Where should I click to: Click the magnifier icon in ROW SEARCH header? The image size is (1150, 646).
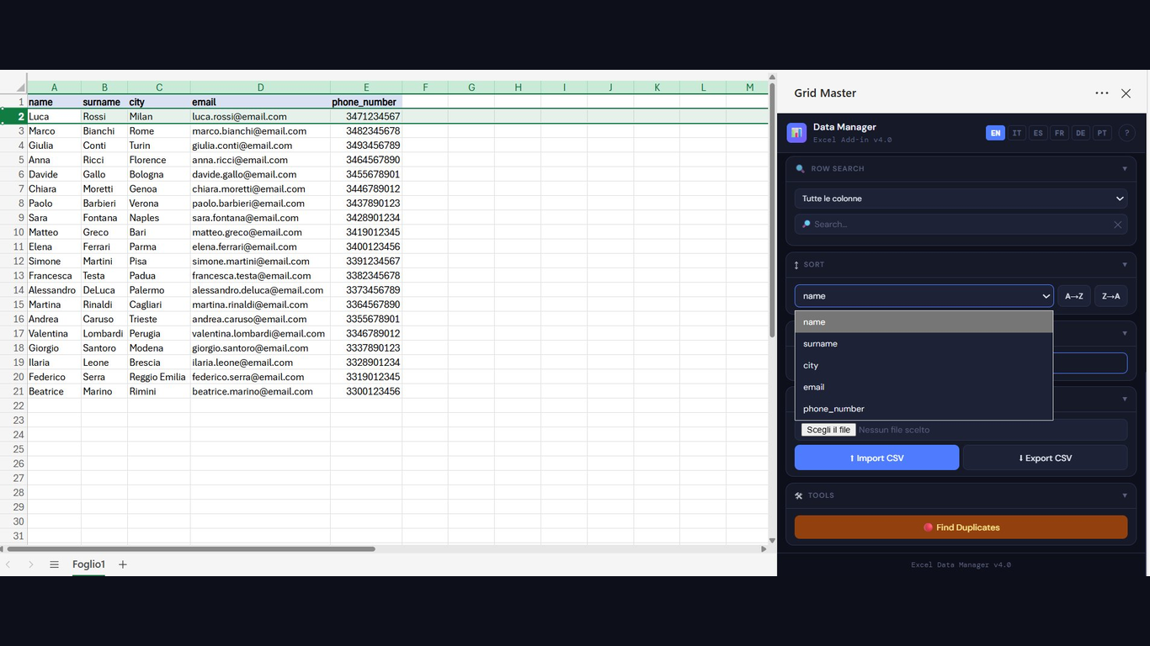click(x=800, y=168)
